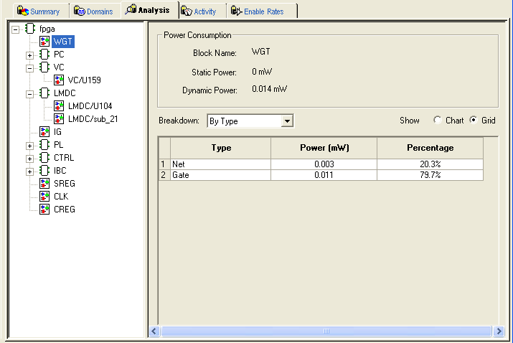Screen dimensions: 513x343
Task: Click the CLK block icon
Action: coord(44,197)
